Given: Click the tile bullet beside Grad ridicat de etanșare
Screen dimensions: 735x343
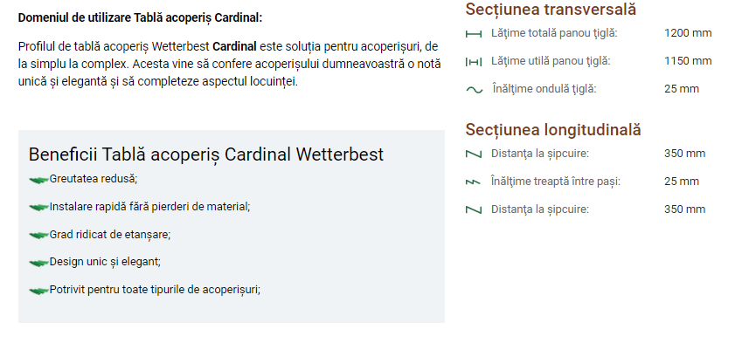Looking at the screenshot, I should 39,236.
